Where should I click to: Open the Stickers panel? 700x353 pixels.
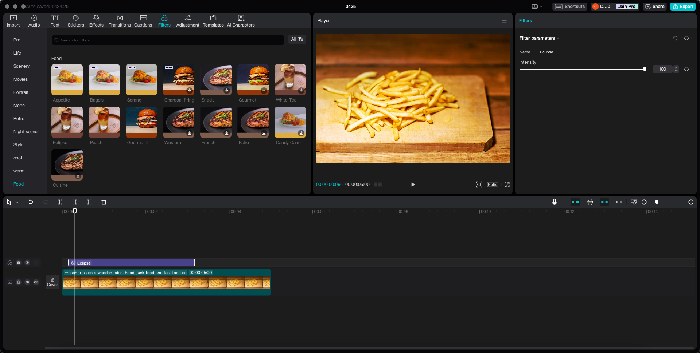pyautogui.click(x=76, y=21)
